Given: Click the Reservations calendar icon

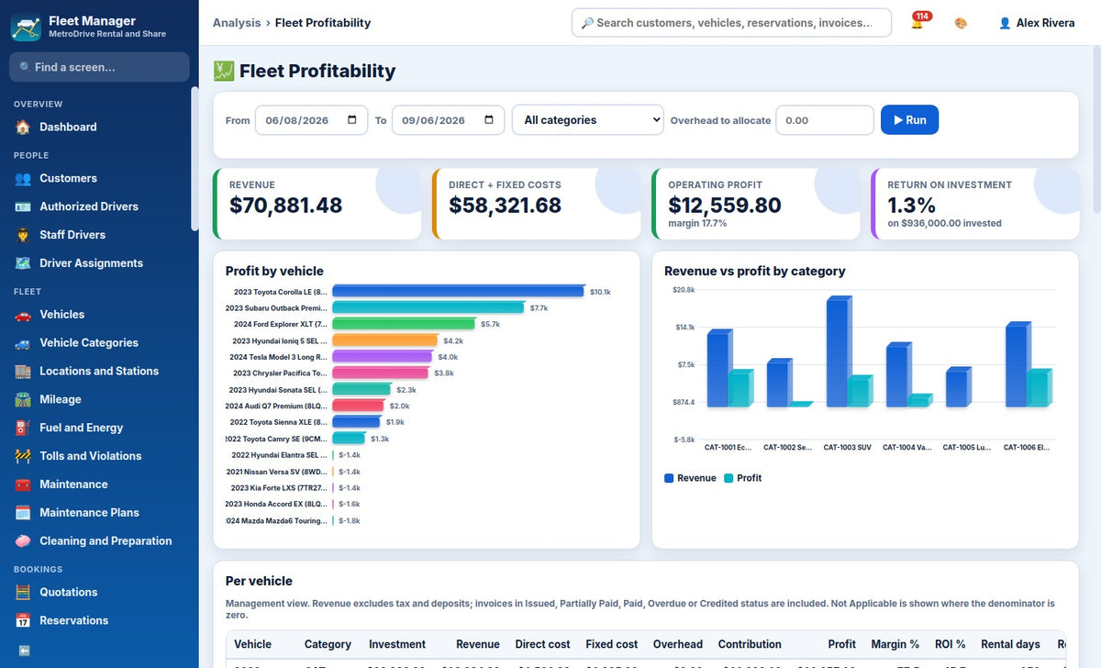Looking at the screenshot, I should point(23,621).
